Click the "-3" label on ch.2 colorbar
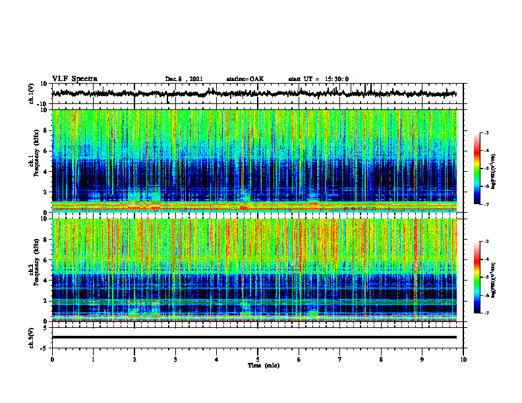 coord(486,242)
